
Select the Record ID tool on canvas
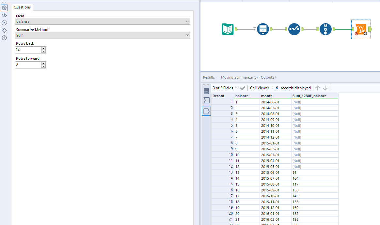pyautogui.click(x=325, y=29)
